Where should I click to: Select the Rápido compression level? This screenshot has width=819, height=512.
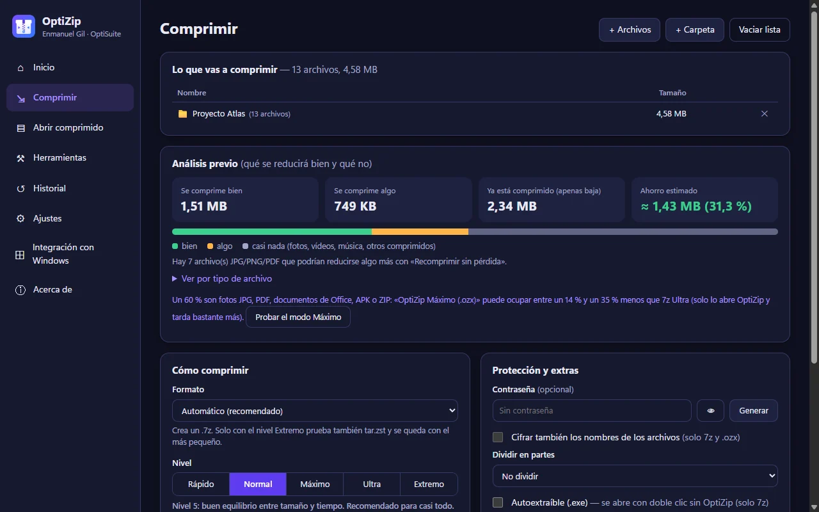point(201,484)
